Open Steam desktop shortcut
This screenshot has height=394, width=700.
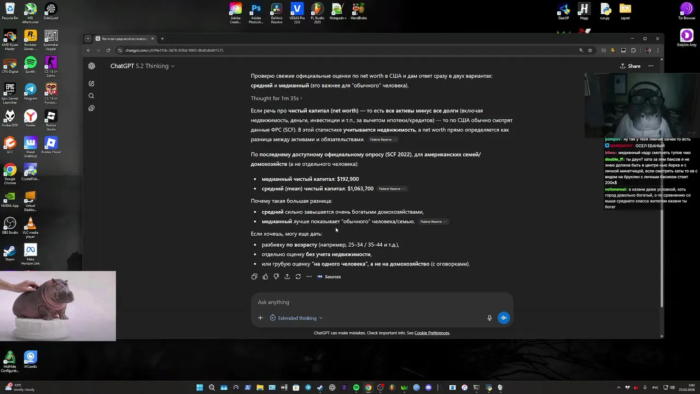coord(10,252)
